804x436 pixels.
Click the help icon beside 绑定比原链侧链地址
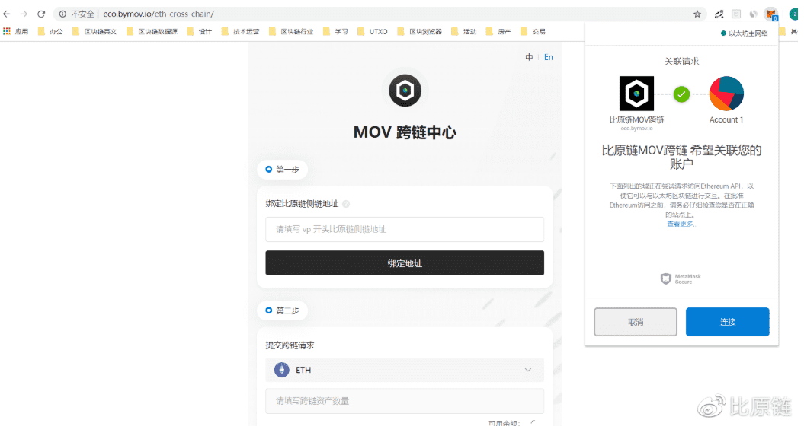coord(346,204)
